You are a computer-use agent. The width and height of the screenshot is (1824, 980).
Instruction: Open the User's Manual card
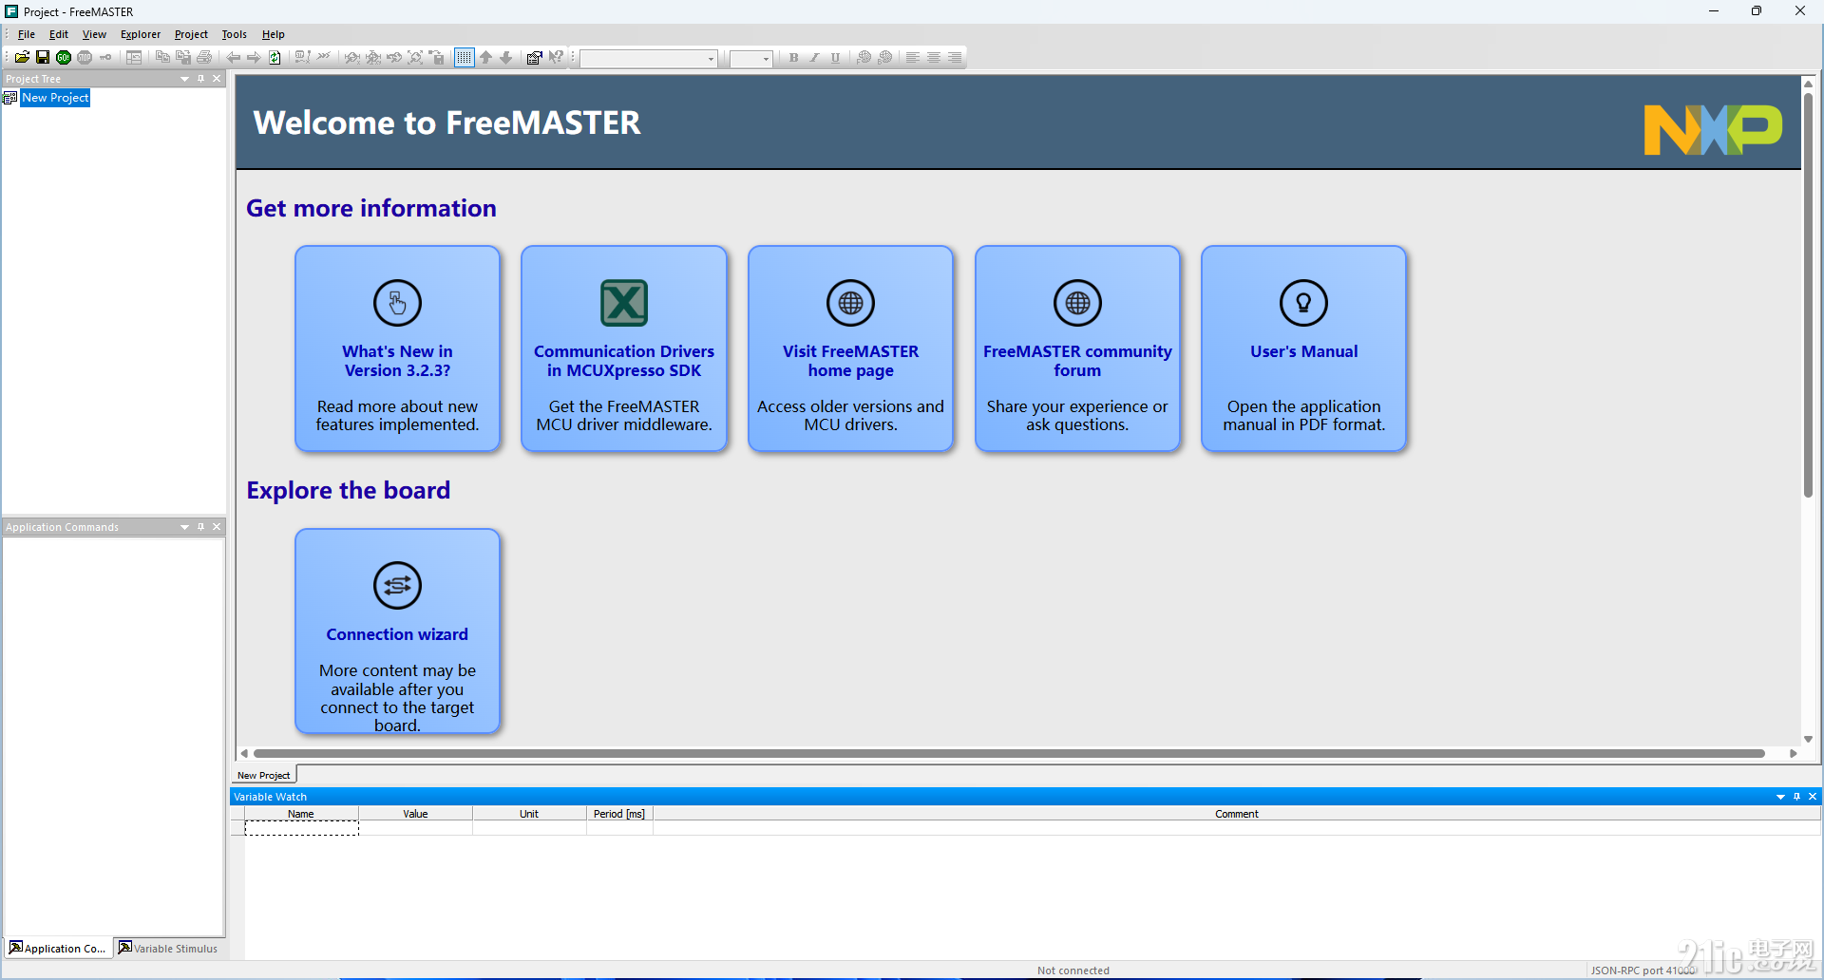pyautogui.click(x=1303, y=349)
